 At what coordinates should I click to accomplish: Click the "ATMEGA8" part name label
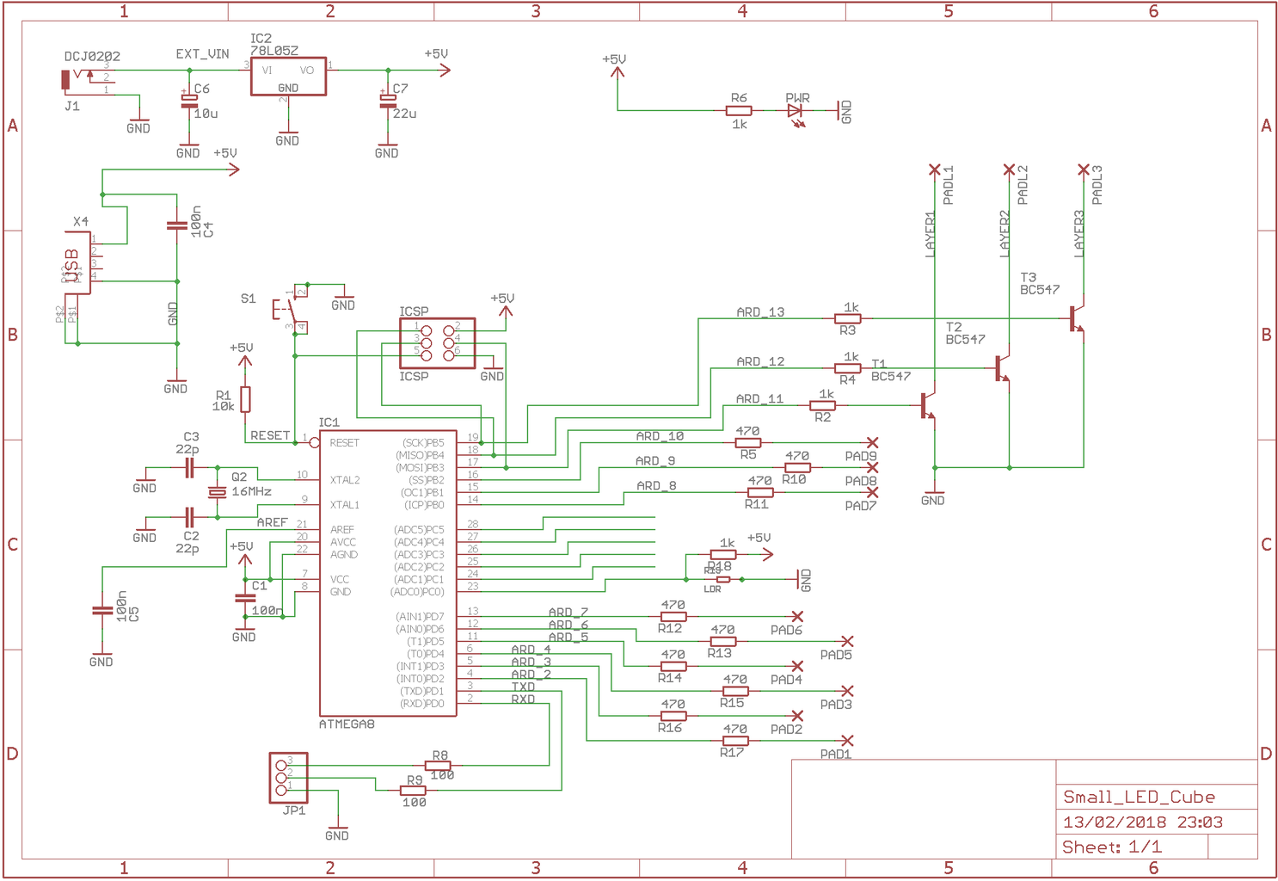tap(347, 724)
